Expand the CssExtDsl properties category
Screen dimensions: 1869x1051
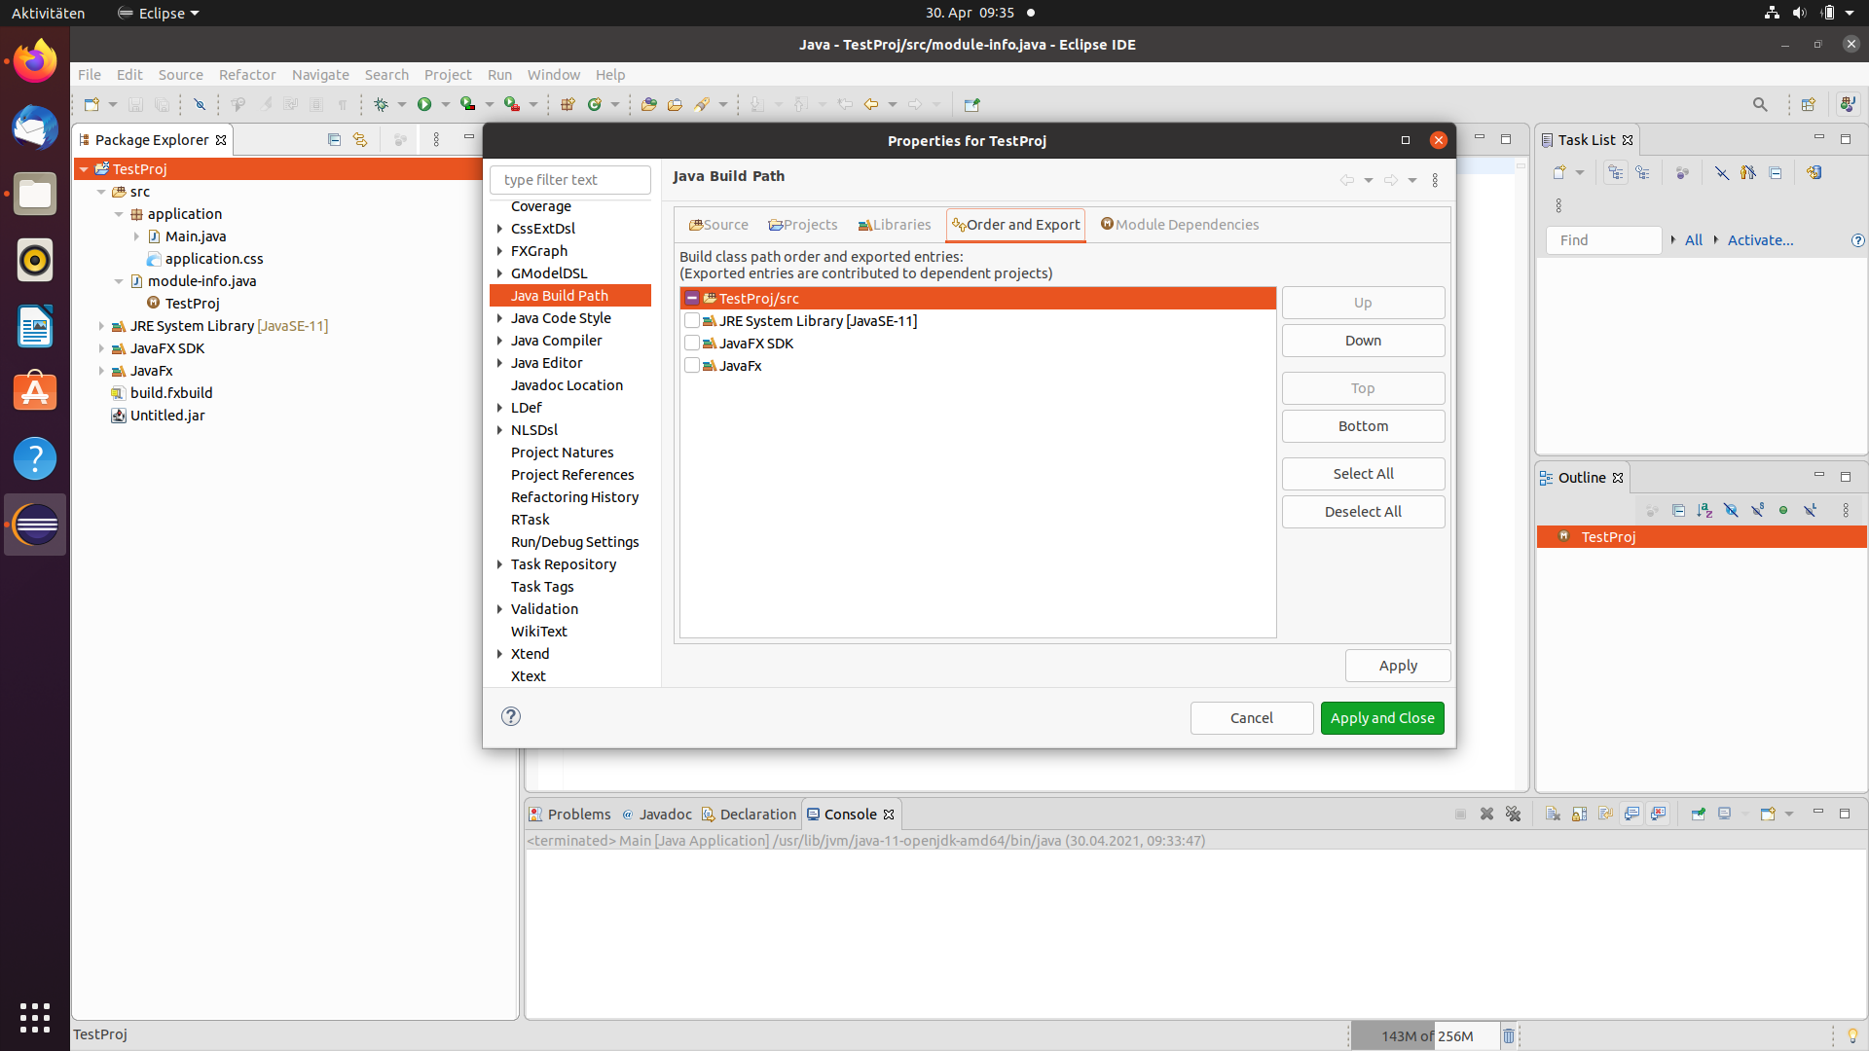coord(499,229)
